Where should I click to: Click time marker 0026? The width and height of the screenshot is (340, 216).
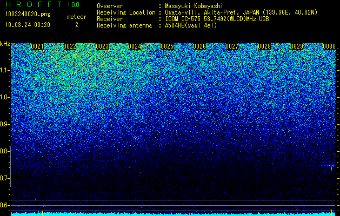coord(199,46)
